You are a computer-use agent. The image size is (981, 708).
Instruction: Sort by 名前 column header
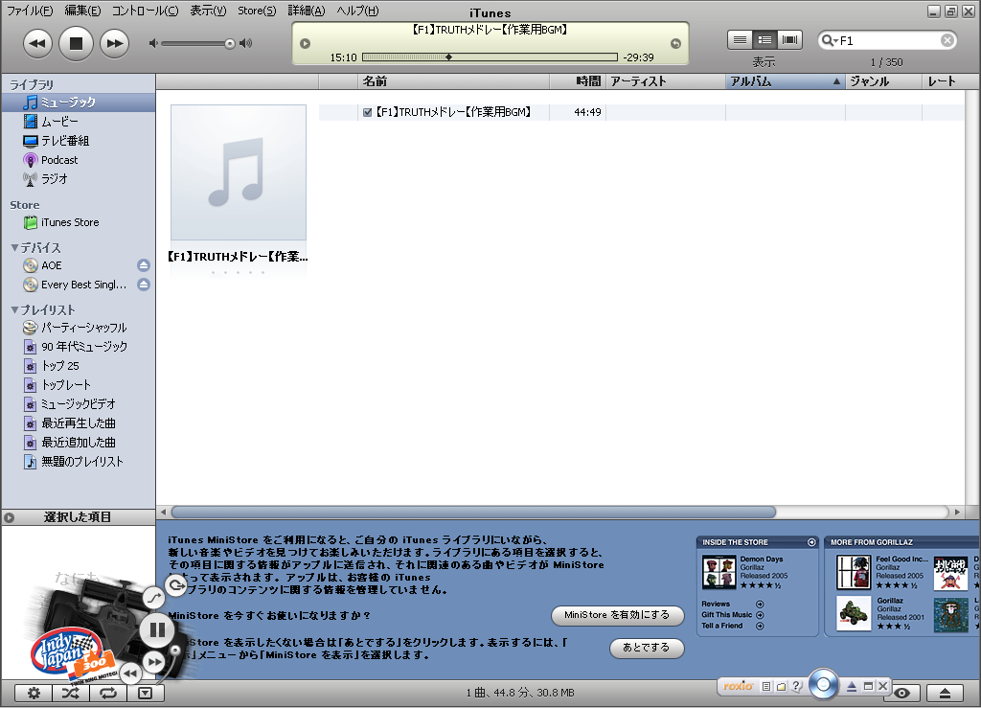click(x=453, y=81)
